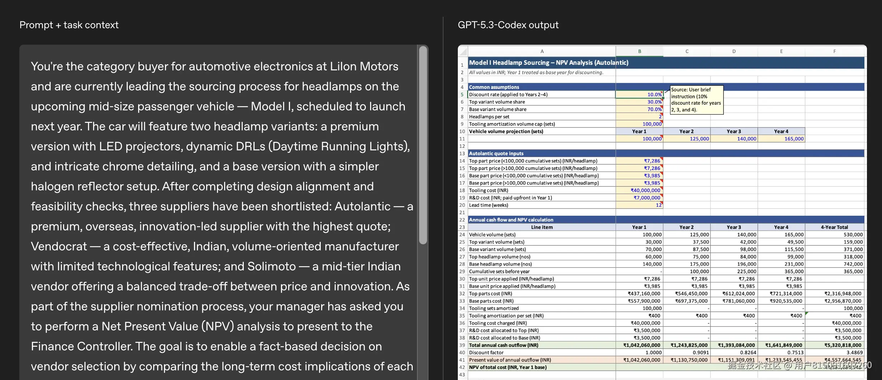882x380 pixels.
Task: Click the 'Line item' column heading
Action: pos(542,227)
